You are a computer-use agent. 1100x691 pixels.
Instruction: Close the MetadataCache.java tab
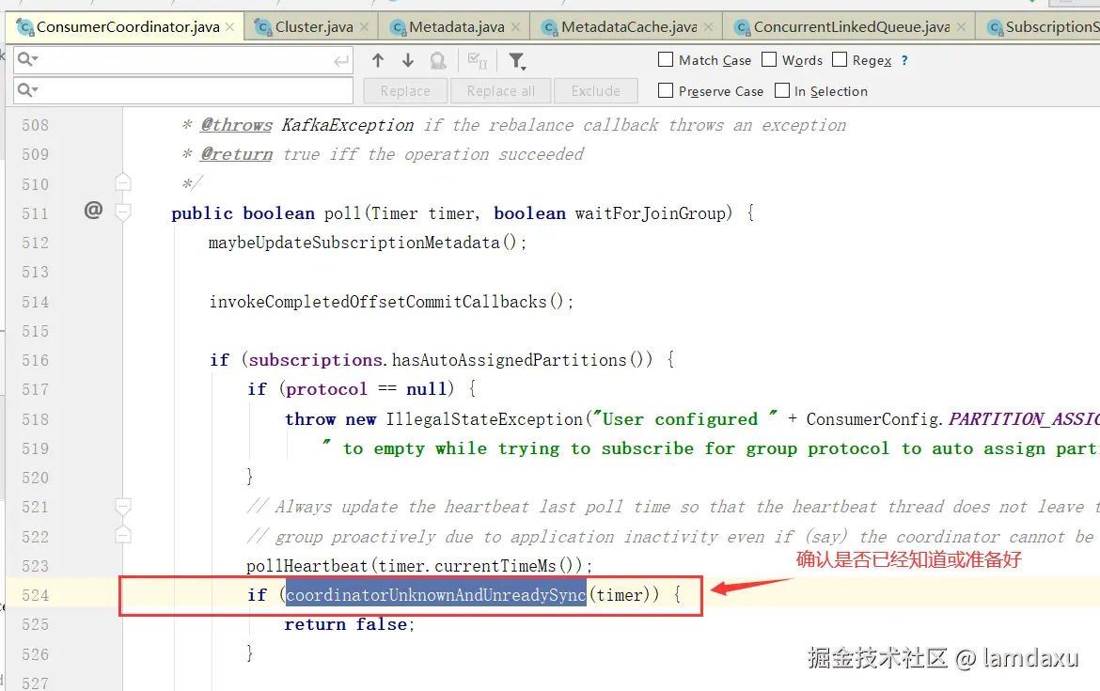708,26
